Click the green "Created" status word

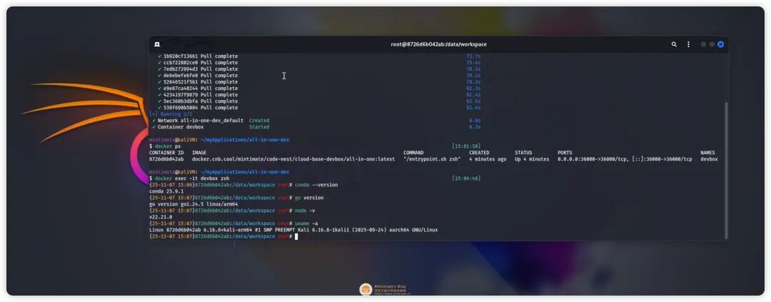[259, 120]
